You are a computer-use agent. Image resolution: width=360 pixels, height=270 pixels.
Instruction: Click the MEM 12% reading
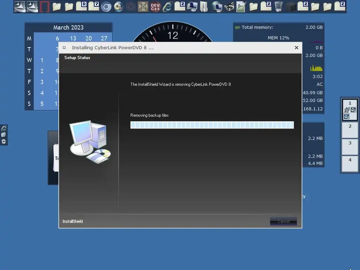278,38
